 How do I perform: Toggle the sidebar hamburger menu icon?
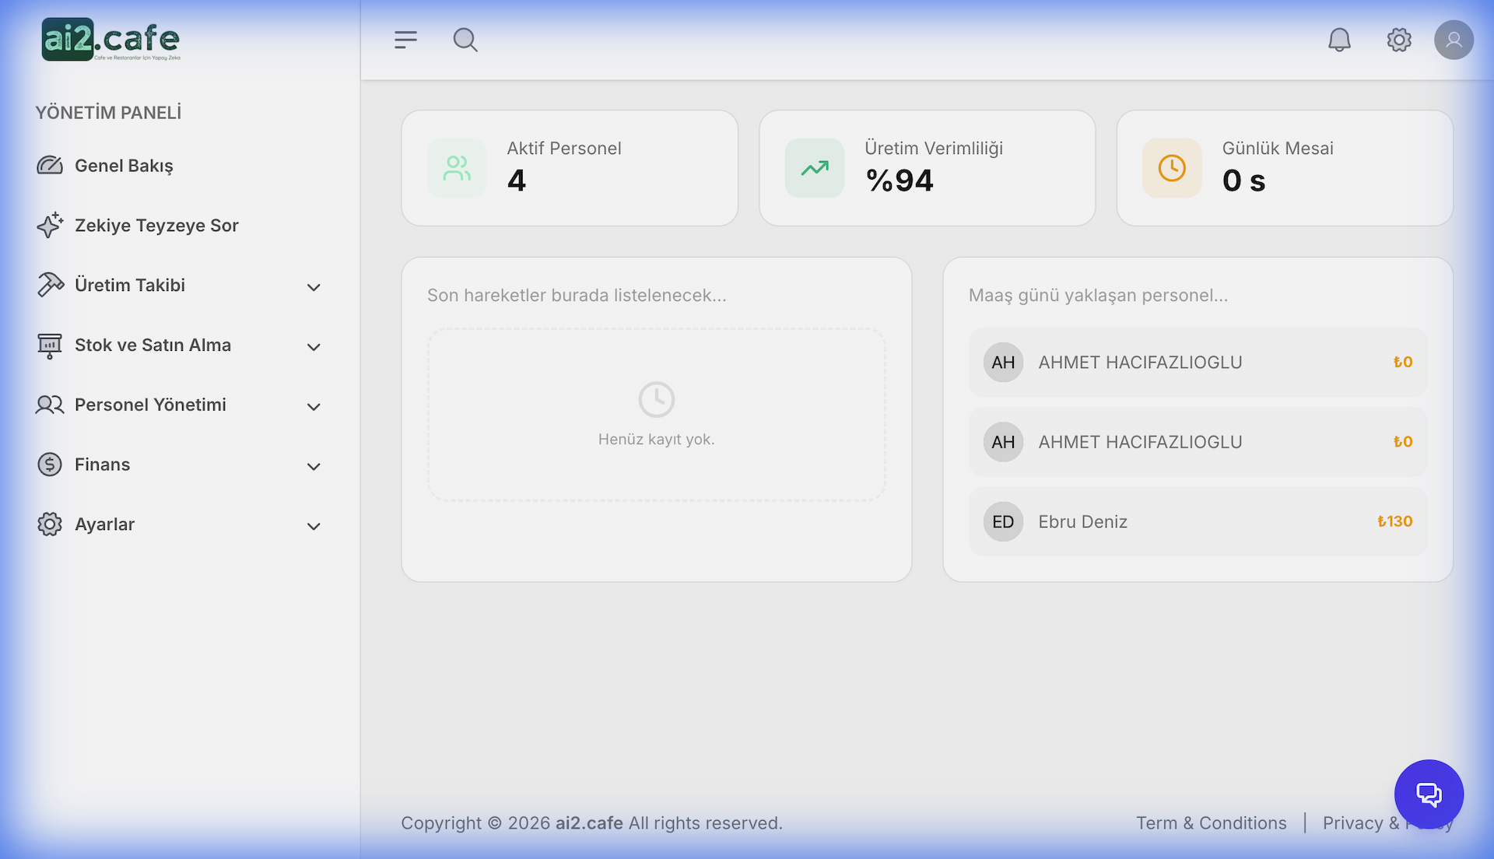[x=405, y=40]
